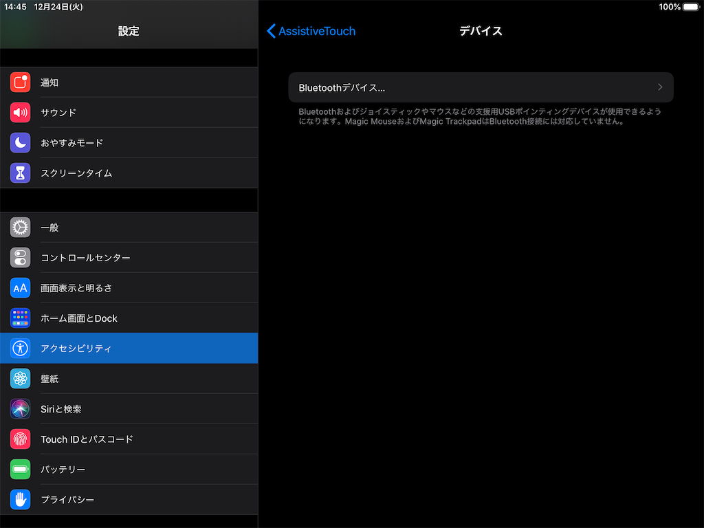Screen dimensions: 704x528
Task: Open the 通知 notifications icon
Action: coord(20,82)
